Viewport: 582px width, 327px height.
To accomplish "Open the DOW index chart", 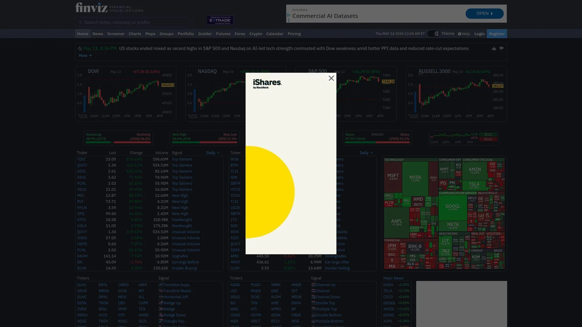I will pyautogui.click(x=126, y=94).
